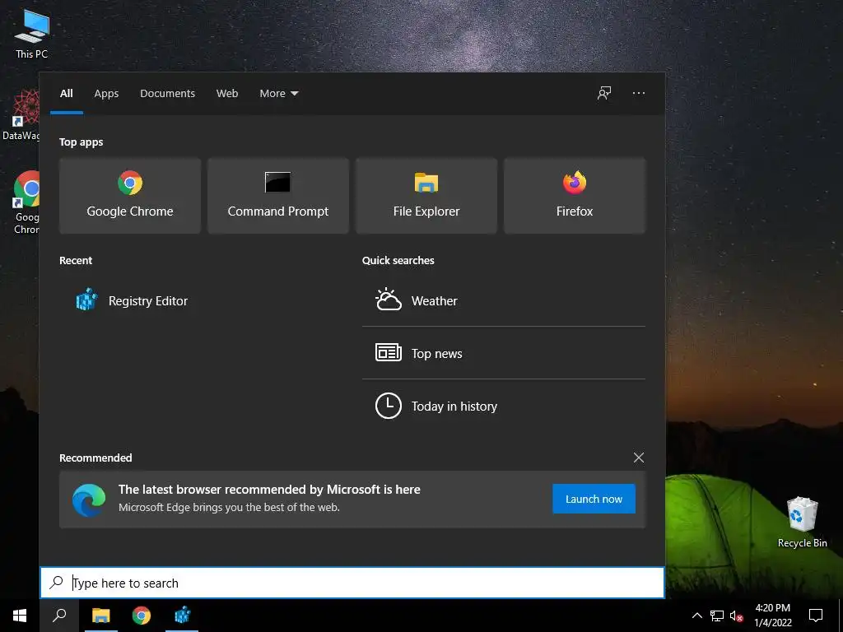This screenshot has width=843, height=632.
Task: Open File Explorer tile in Top apps
Action: 426,196
